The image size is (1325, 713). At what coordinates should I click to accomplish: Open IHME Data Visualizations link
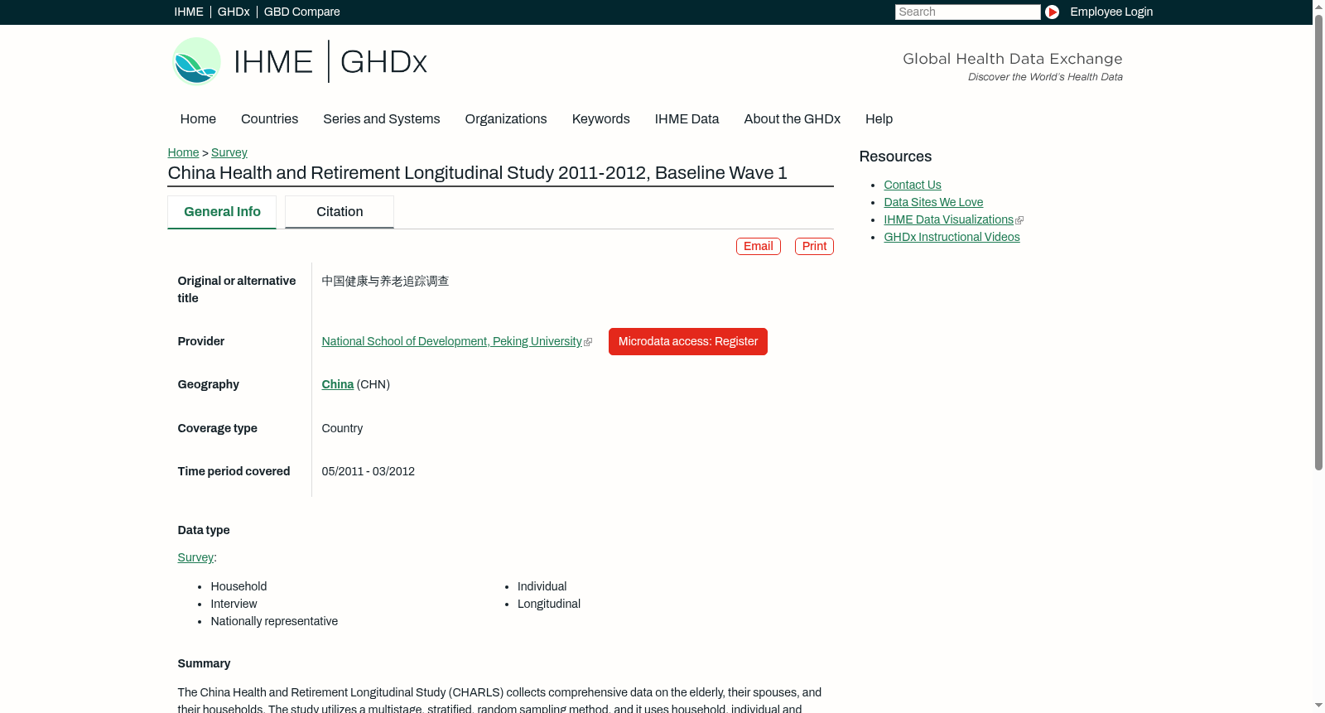[948, 219]
